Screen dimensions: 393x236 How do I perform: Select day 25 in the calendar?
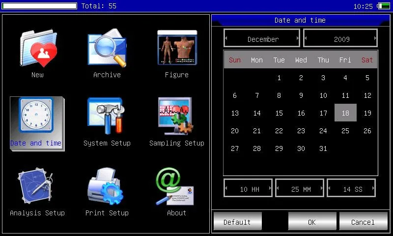tap(345, 131)
